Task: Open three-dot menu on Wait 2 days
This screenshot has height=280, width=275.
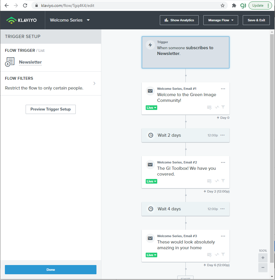Action: 223,135
